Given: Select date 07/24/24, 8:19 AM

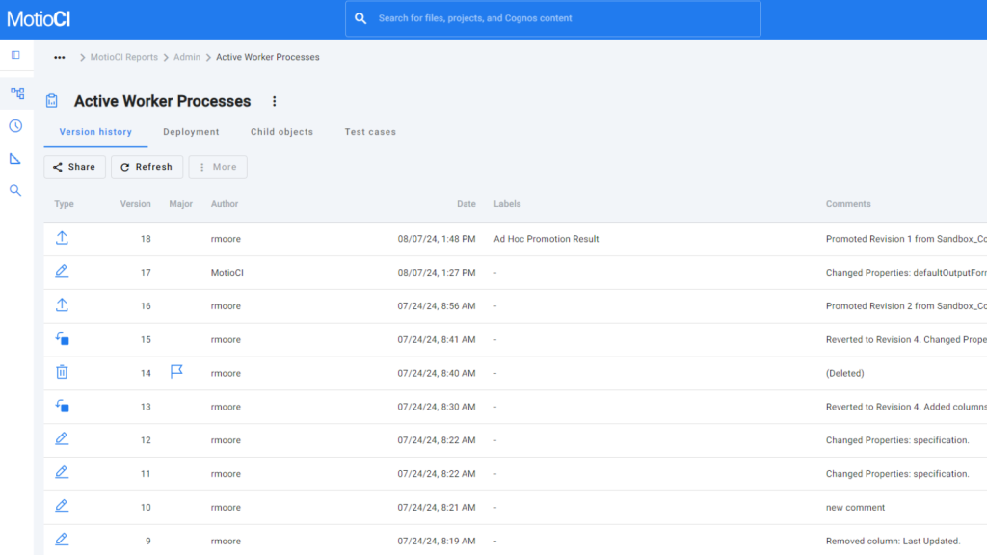Looking at the screenshot, I should [x=437, y=542].
